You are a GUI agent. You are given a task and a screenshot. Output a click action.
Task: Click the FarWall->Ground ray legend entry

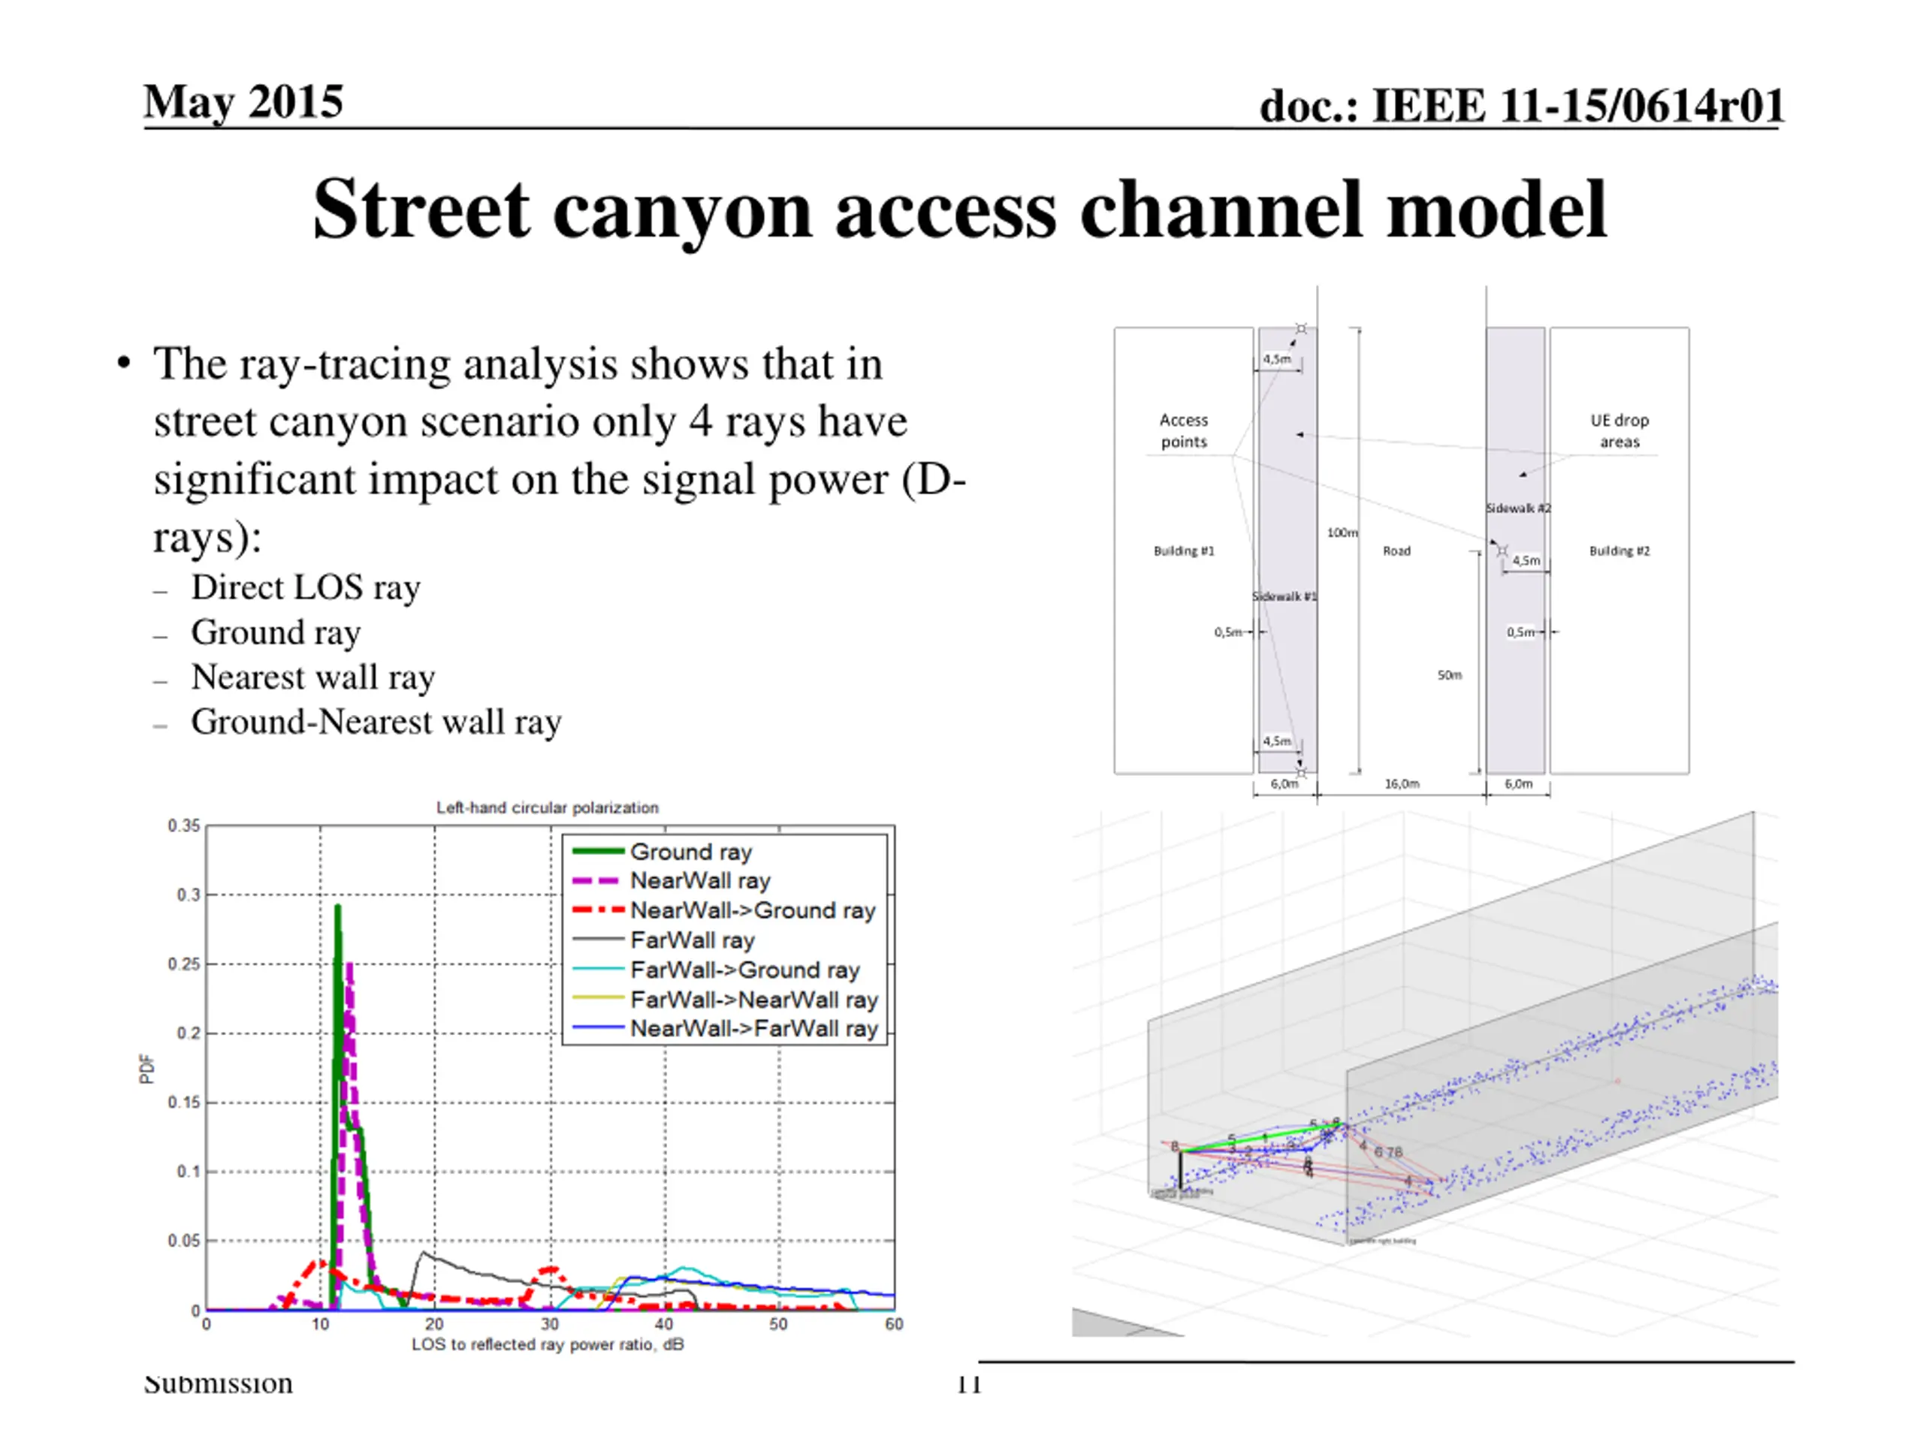pos(715,969)
